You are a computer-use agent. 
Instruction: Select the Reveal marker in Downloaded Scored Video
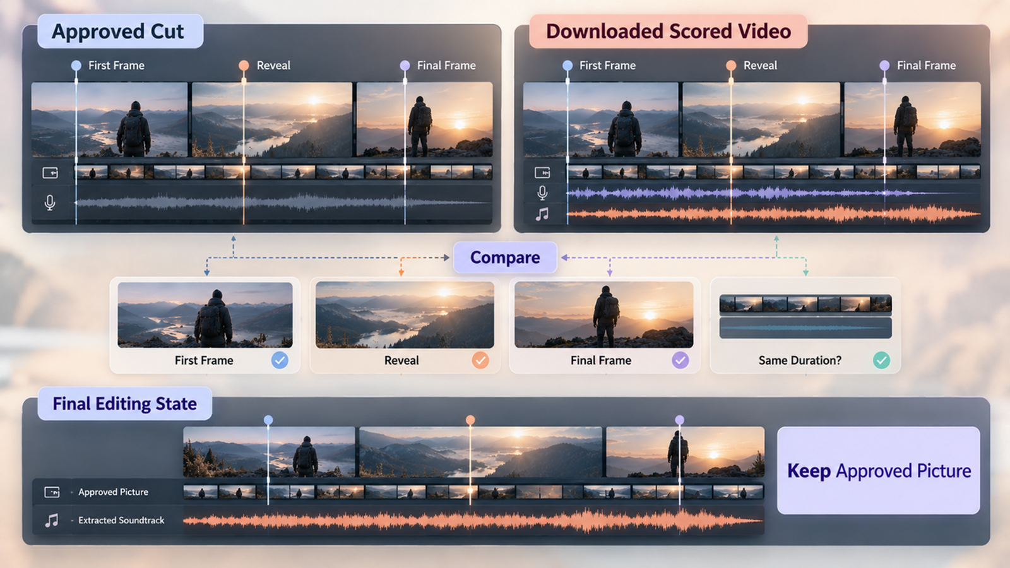point(731,65)
